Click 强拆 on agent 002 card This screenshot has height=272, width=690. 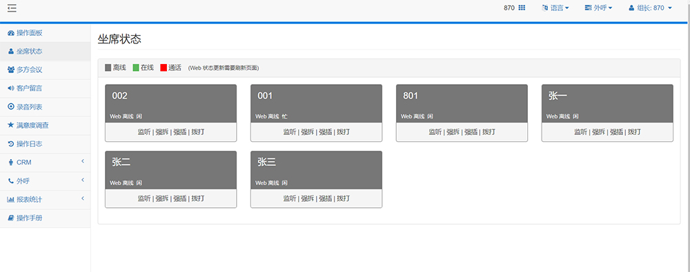(x=161, y=132)
